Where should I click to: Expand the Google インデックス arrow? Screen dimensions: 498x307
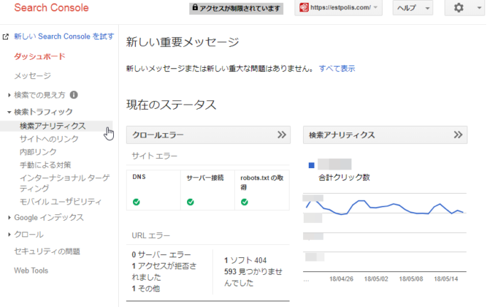tap(9, 217)
